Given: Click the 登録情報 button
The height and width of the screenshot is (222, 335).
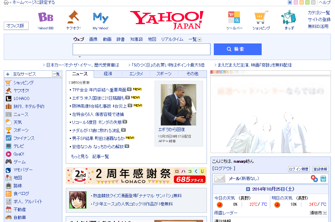Looking at the screenshot, I should pyautogui.click(x=321, y=169).
